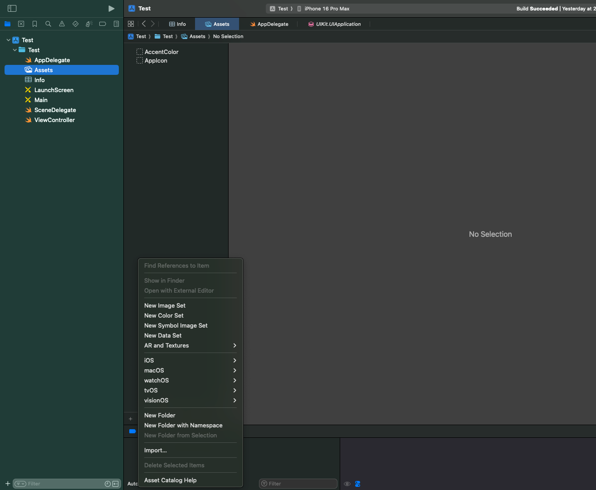This screenshot has height=490, width=596.
Task: Open Asset Catalog Help
Action: tap(191, 480)
